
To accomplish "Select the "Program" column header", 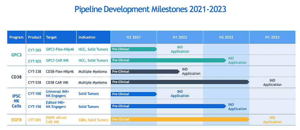I will (16, 37).
